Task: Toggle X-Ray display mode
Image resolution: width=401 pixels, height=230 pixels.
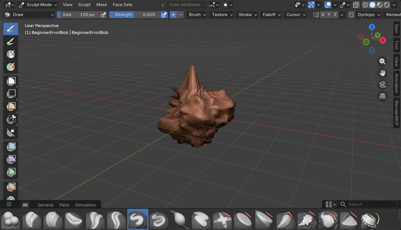Action: point(356,5)
